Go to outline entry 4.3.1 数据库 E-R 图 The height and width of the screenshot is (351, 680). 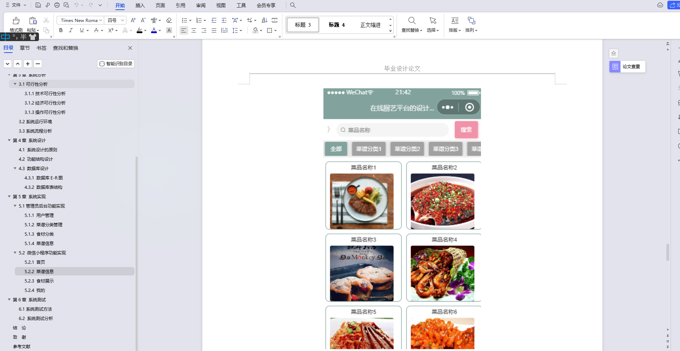tap(44, 178)
